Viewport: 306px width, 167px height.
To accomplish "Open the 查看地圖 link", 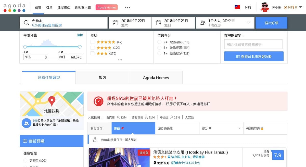I will click(199, 157).
